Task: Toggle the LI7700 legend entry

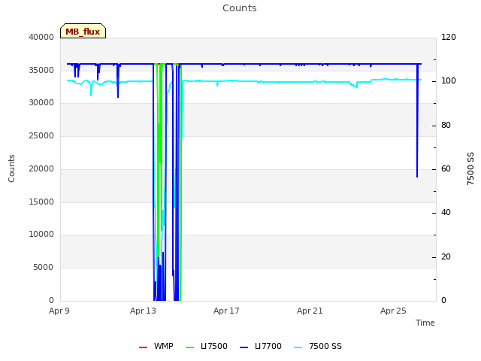Action: click(x=261, y=346)
